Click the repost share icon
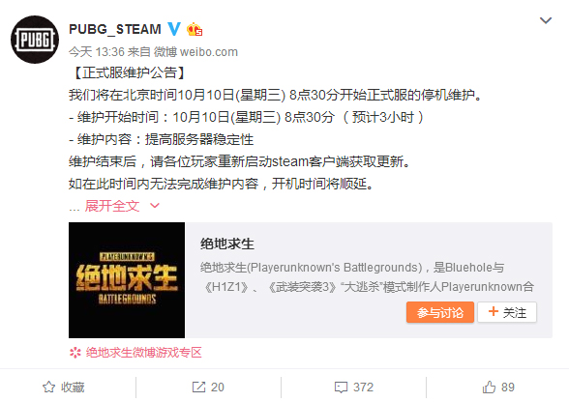This screenshot has width=569, height=402. click(x=198, y=388)
